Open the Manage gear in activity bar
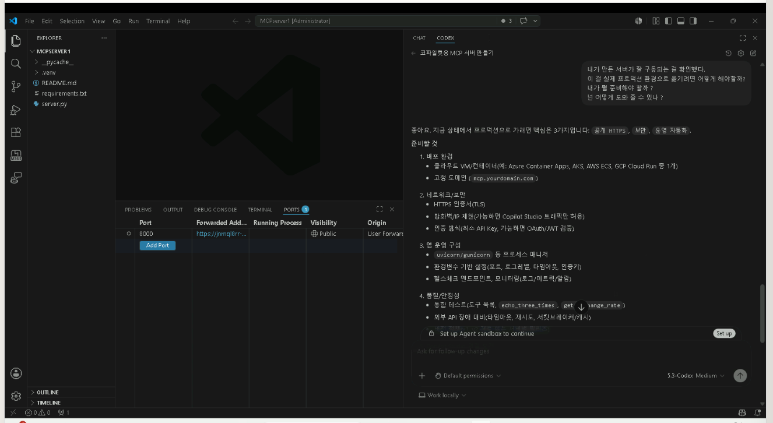Screen dimensions: 773x423 click(16, 396)
